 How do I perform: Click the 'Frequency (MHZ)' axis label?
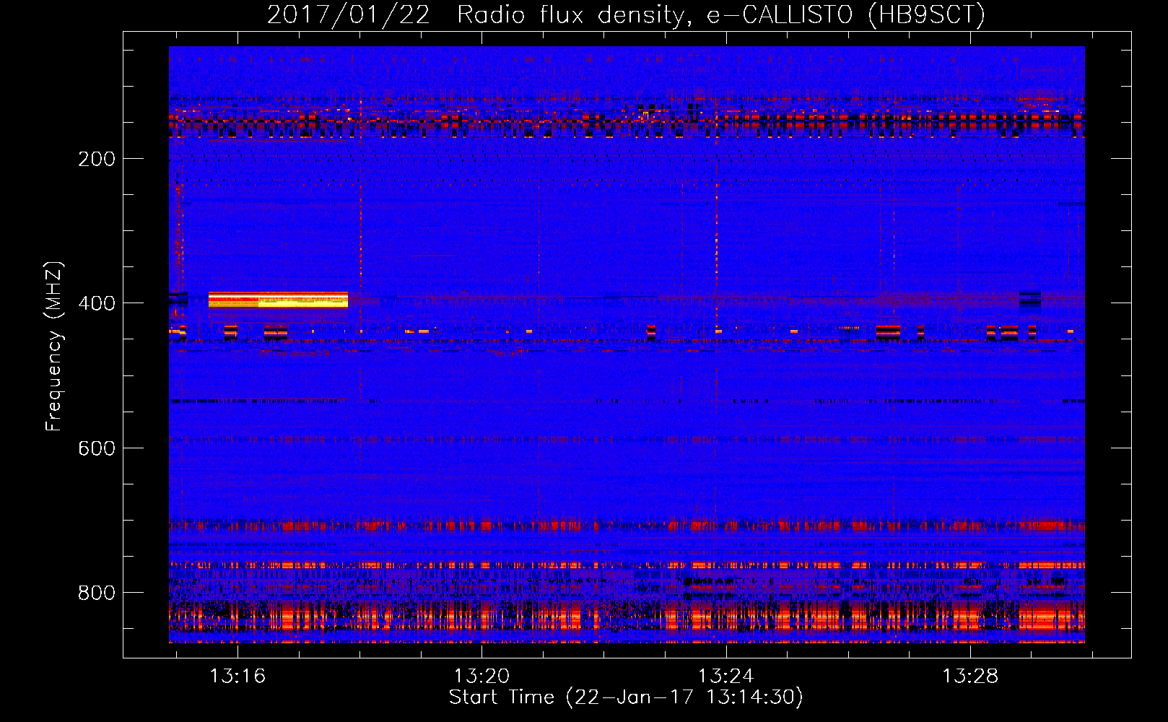point(53,346)
